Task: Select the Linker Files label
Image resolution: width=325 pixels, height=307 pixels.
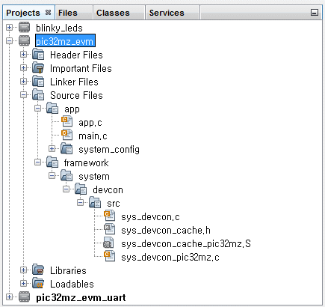Action: click(x=74, y=82)
